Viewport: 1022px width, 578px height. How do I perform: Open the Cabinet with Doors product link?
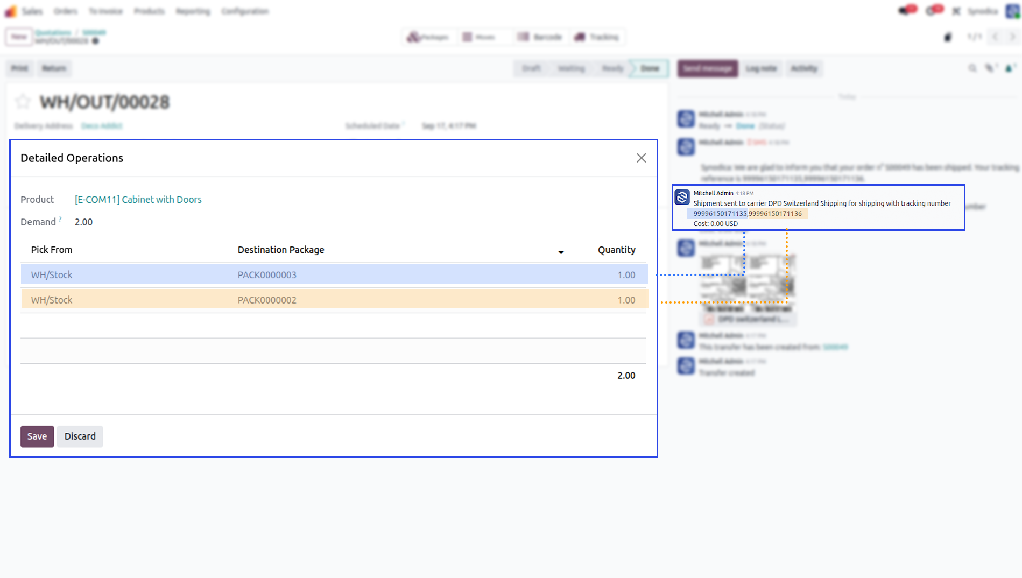coord(138,199)
